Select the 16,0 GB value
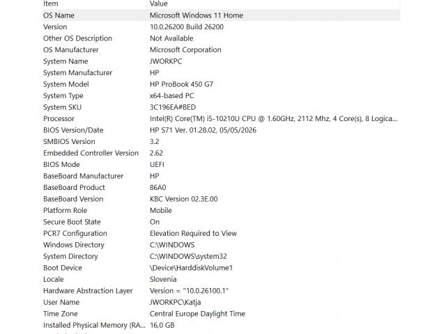Viewport: 446px width, 334px height. (162, 325)
